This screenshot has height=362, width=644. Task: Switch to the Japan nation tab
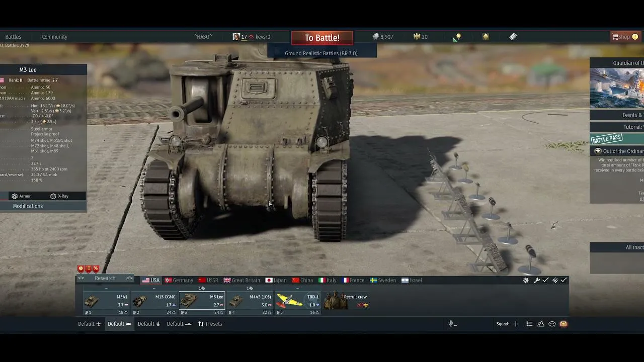pyautogui.click(x=276, y=281)
